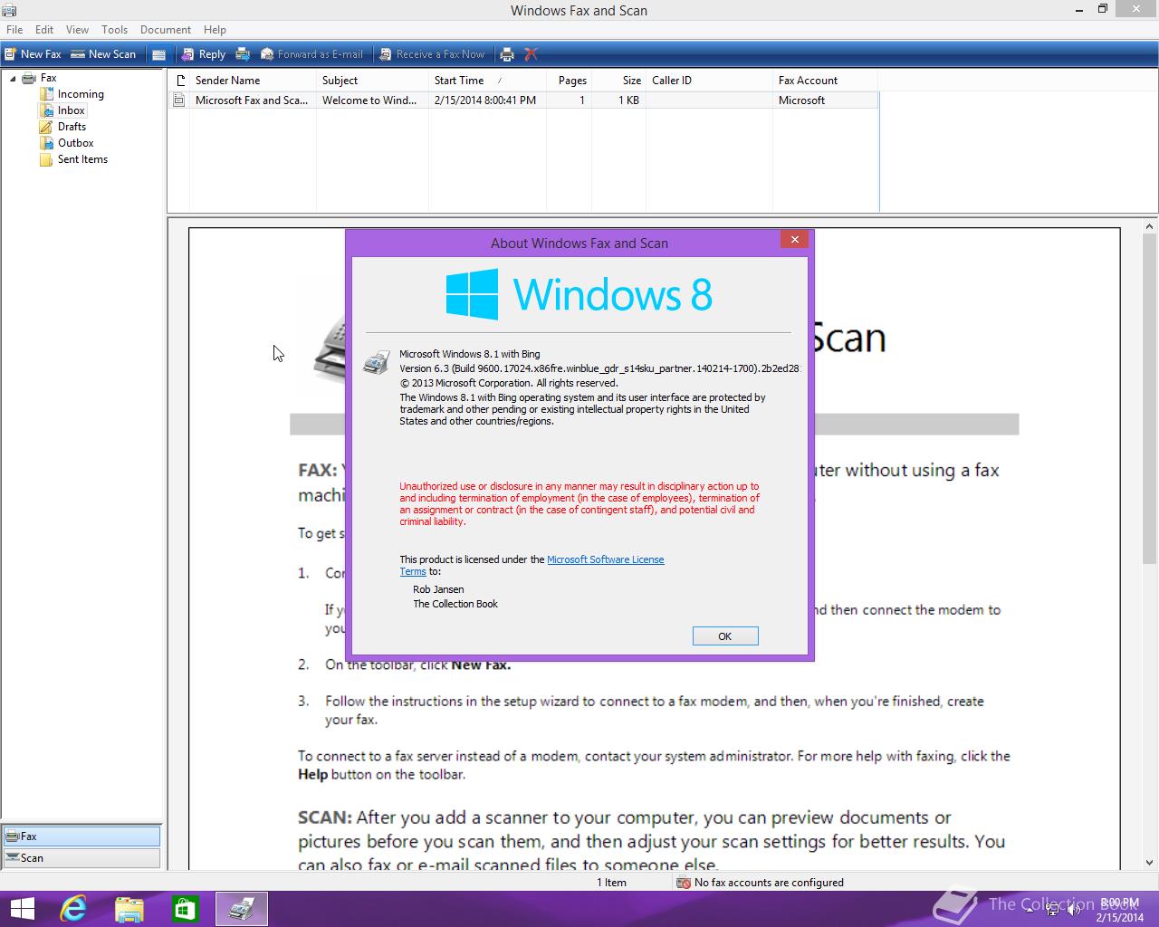Collapse the Fax tree node

[x=13, y=78]
